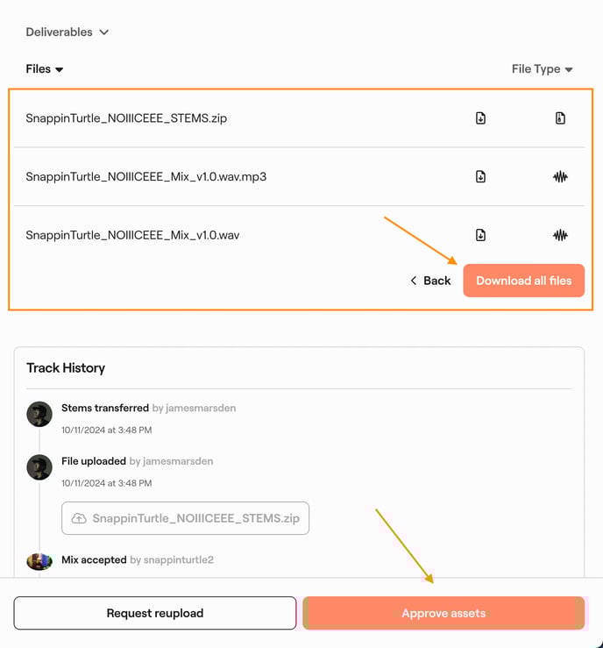Sort by Files column header

point(45,69)
